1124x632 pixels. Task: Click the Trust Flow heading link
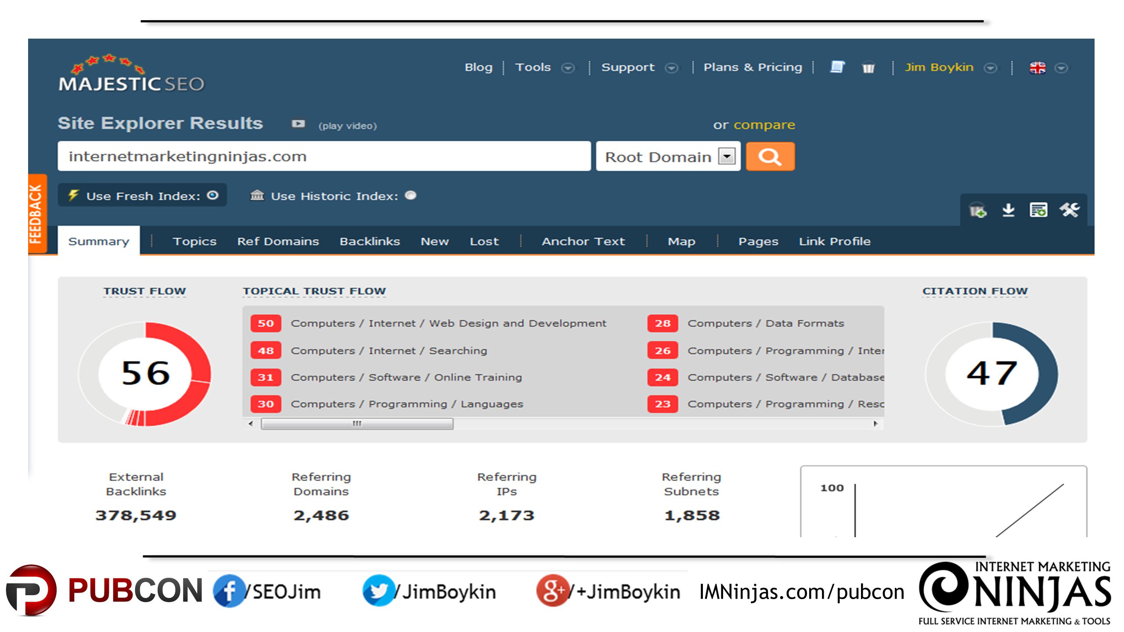click(x=145, y=291)
